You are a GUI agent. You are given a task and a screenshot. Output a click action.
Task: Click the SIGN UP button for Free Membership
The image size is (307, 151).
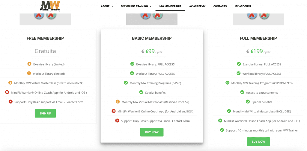point(45,113)
